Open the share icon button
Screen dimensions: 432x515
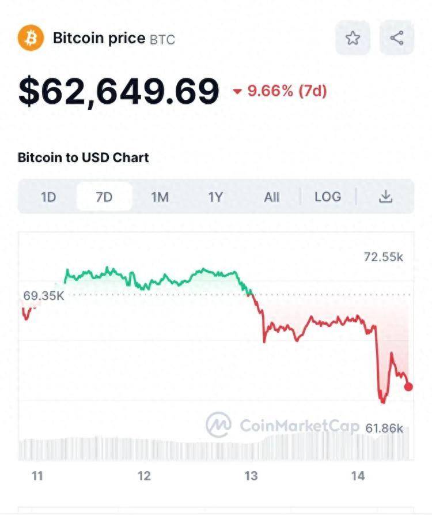pos(396,39)
